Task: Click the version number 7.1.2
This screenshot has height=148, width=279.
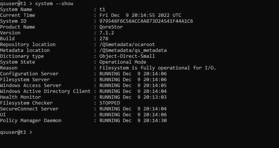Action: (107, 33)
